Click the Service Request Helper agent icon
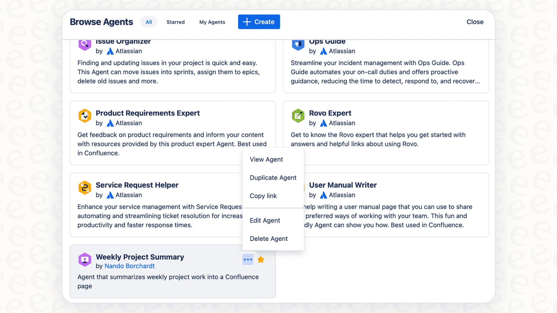This screenshot has width=557, height=313. (85, 188)
